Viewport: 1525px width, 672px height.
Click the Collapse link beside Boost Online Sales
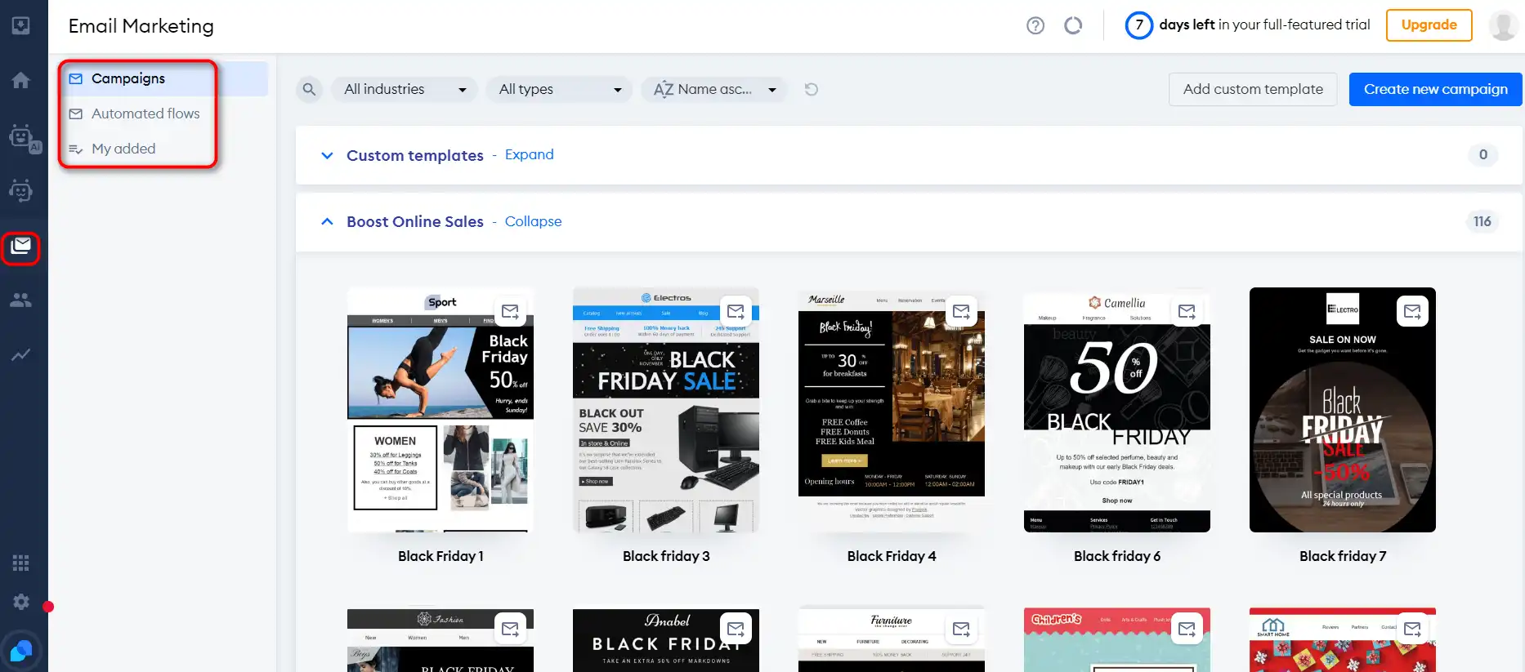[533, 221]
